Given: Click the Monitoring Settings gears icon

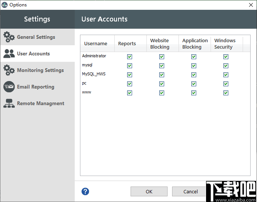Looking at the screenshot, I should click(9, 70).
